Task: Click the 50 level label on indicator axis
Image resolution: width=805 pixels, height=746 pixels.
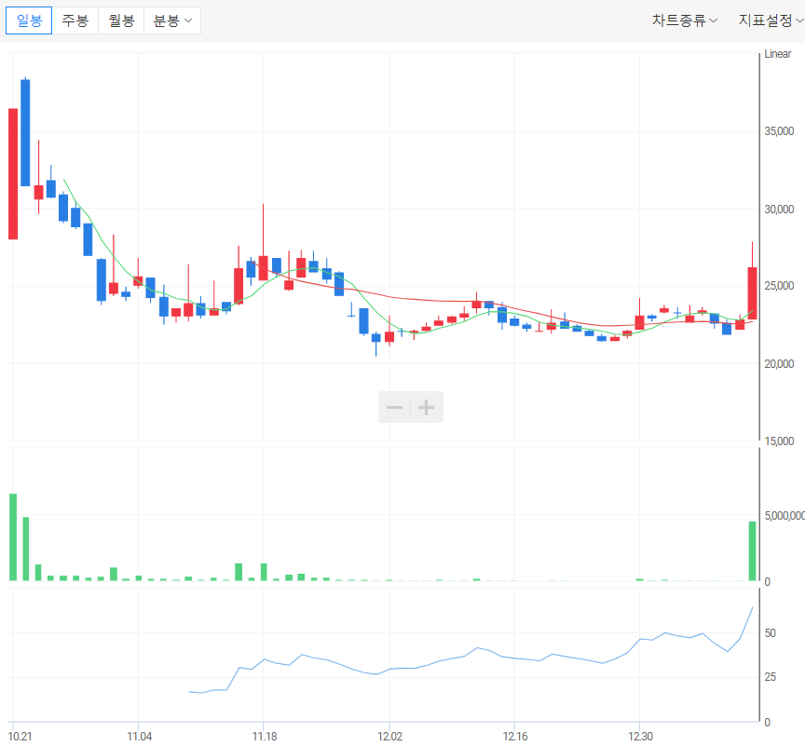Action: (x=771, y=633)
